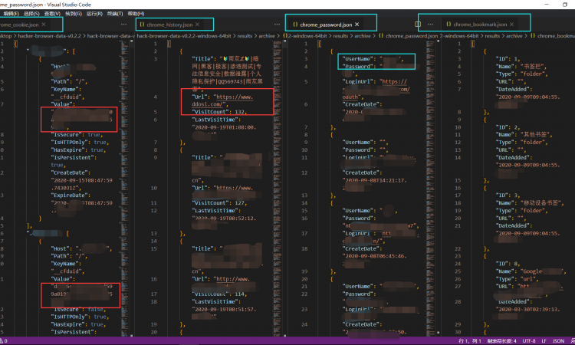This screenshot has height=345, width=575.
Task: Click the split editor icon
Action: [x=418, y=25]
